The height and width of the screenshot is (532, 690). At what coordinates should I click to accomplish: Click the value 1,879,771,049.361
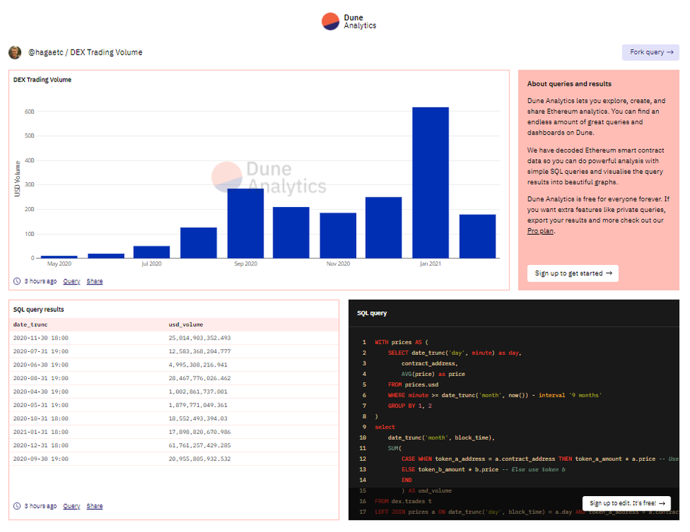(x=198, y=405)
